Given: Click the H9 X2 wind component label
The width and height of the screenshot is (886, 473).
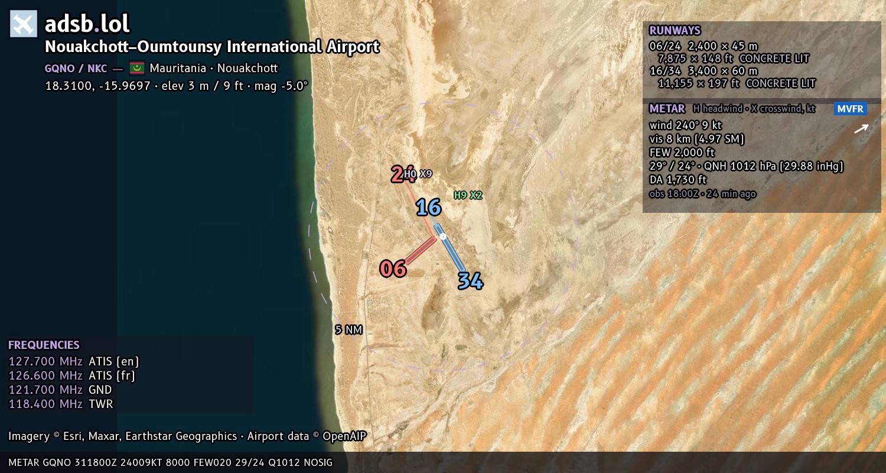Looking at the screenshot, I should coord(468,195).
